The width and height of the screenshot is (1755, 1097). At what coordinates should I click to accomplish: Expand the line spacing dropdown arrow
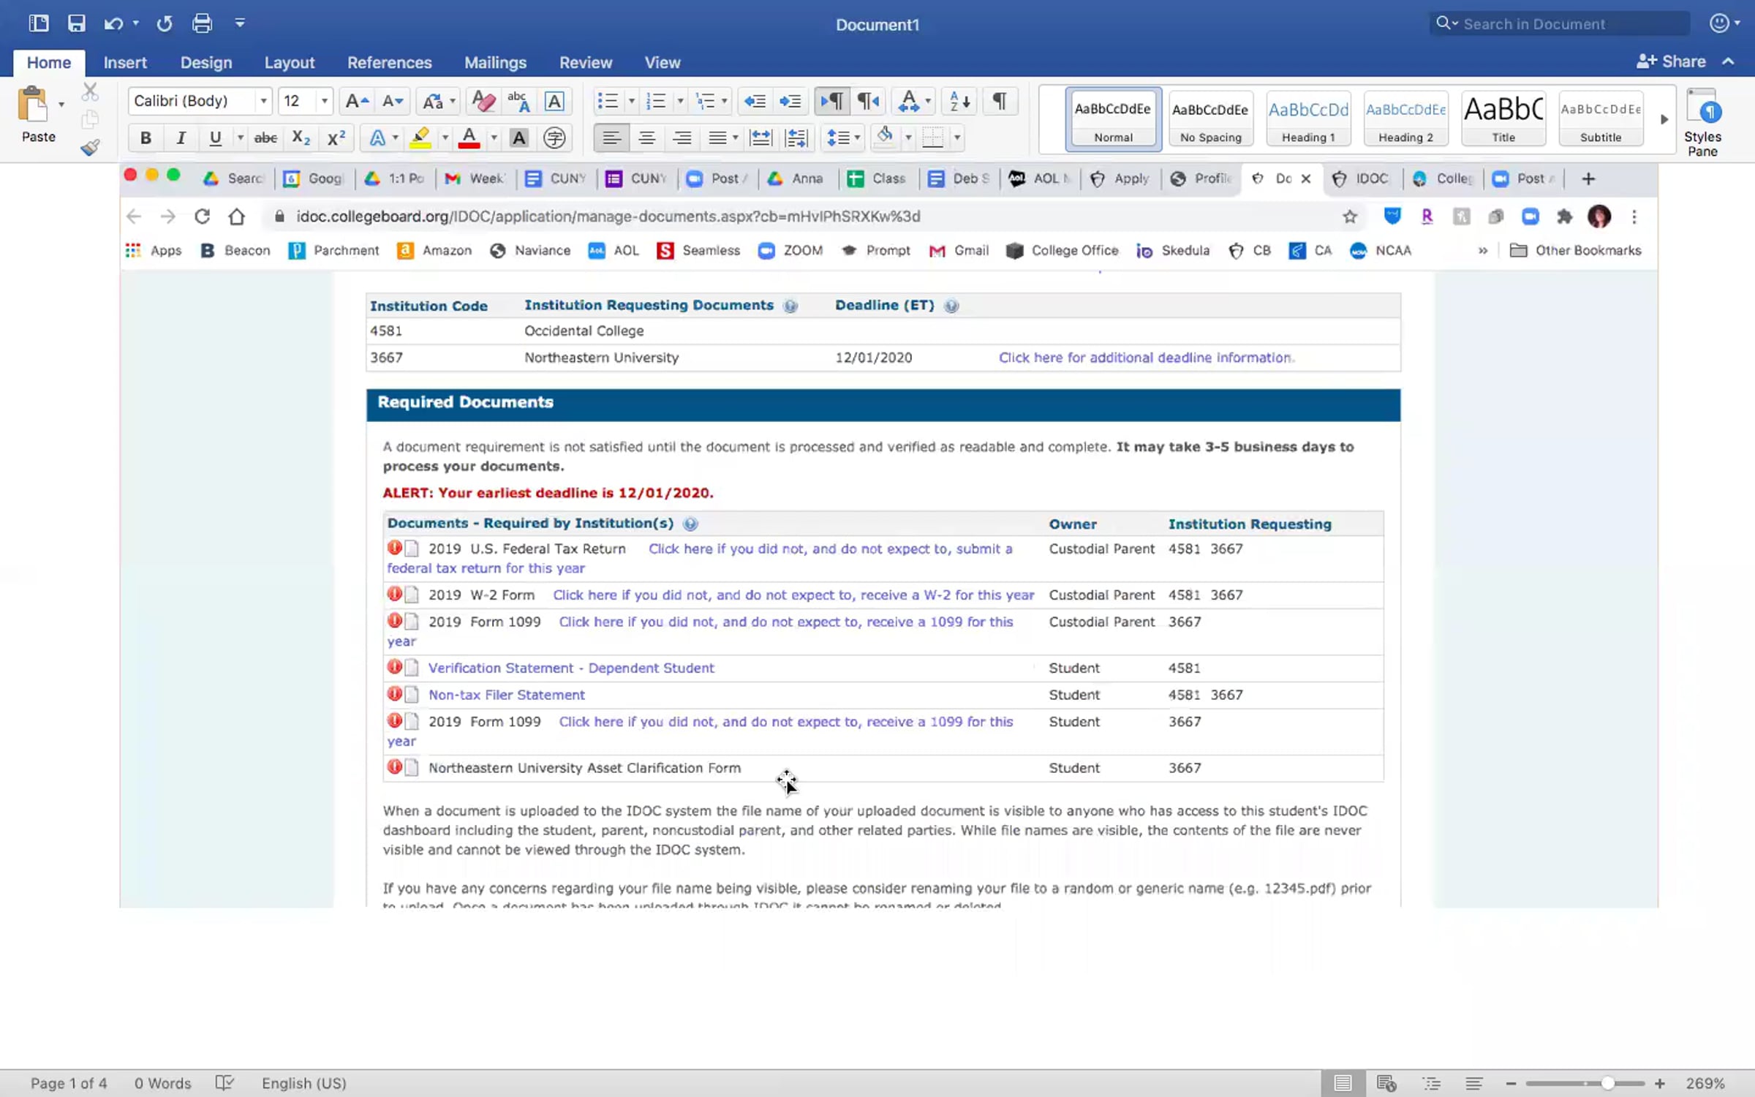[x=857, y=137]
